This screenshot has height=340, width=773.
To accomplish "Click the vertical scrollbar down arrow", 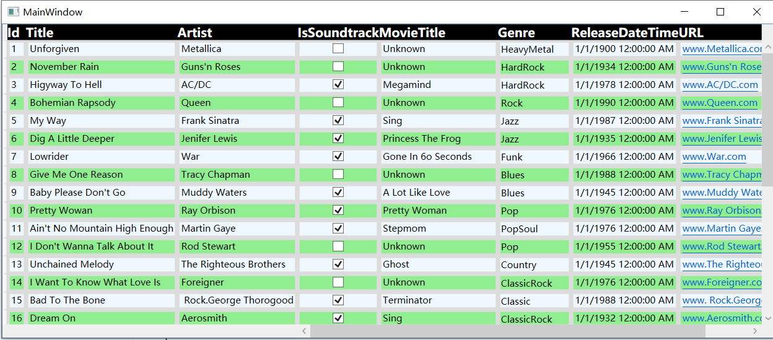I will point(767,318).
